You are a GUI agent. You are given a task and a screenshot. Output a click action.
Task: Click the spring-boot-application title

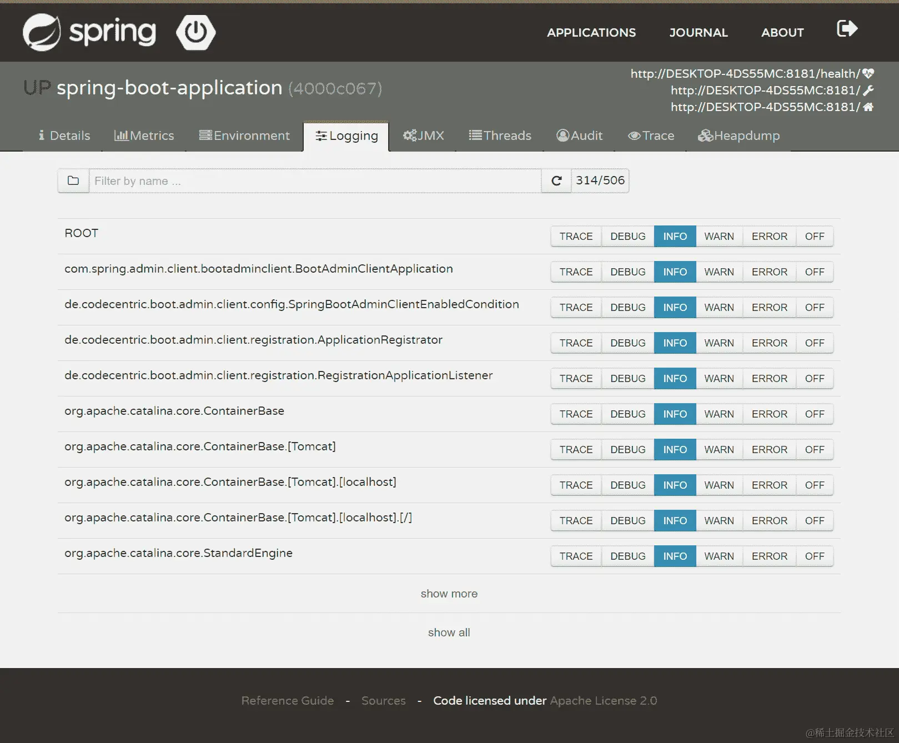tap(169, 88)
